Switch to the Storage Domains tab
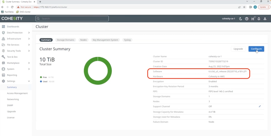Screen dimensions: 271x136 click(66, 40)
